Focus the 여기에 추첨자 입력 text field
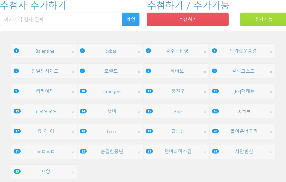 (61, 19)
